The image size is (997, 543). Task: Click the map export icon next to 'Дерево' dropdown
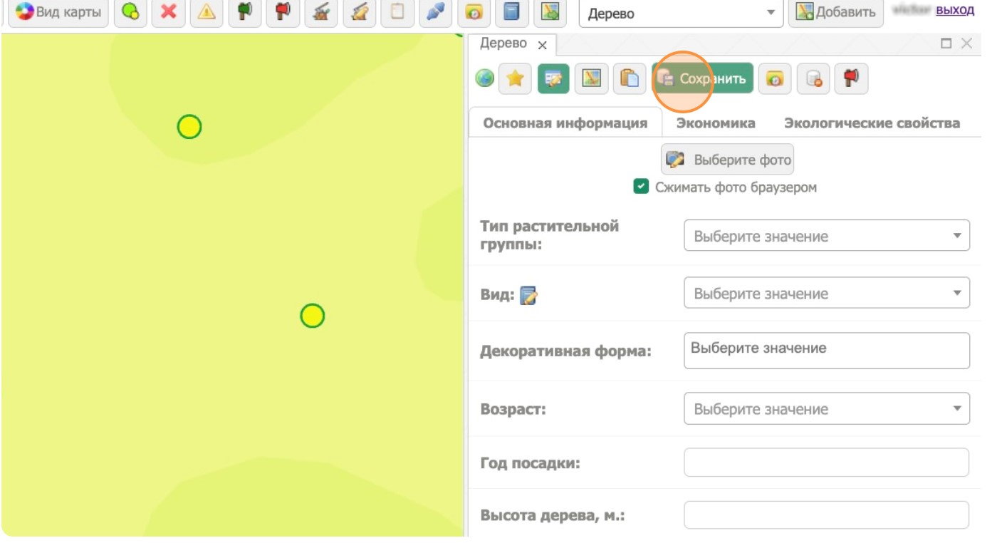click(x=550, y=12)
